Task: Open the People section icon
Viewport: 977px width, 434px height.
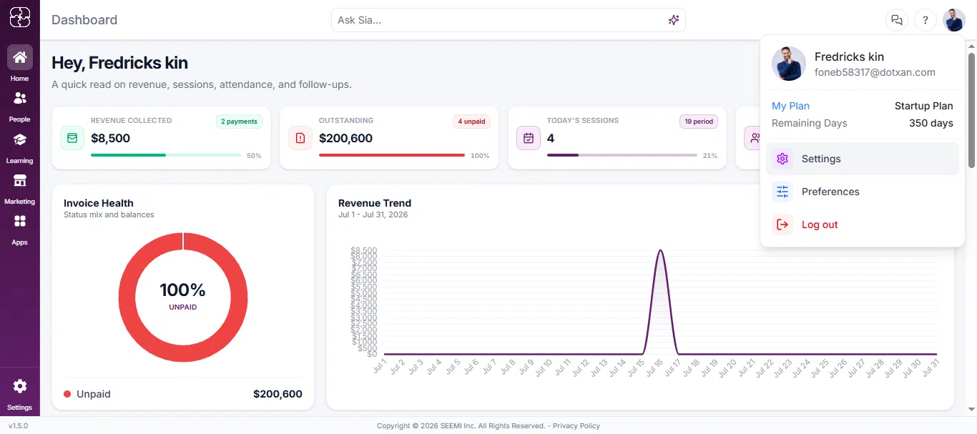Action: coord(20,98)
